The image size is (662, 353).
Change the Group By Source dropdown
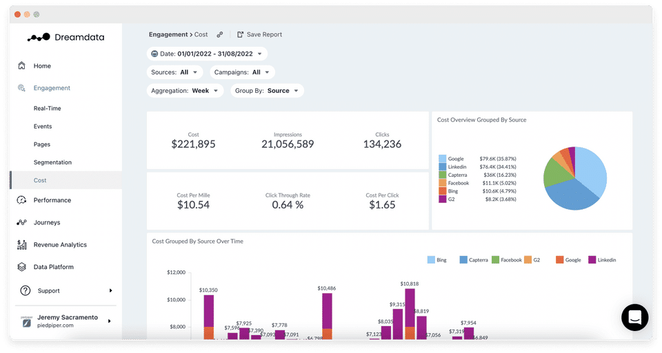(x=268, y=91)
